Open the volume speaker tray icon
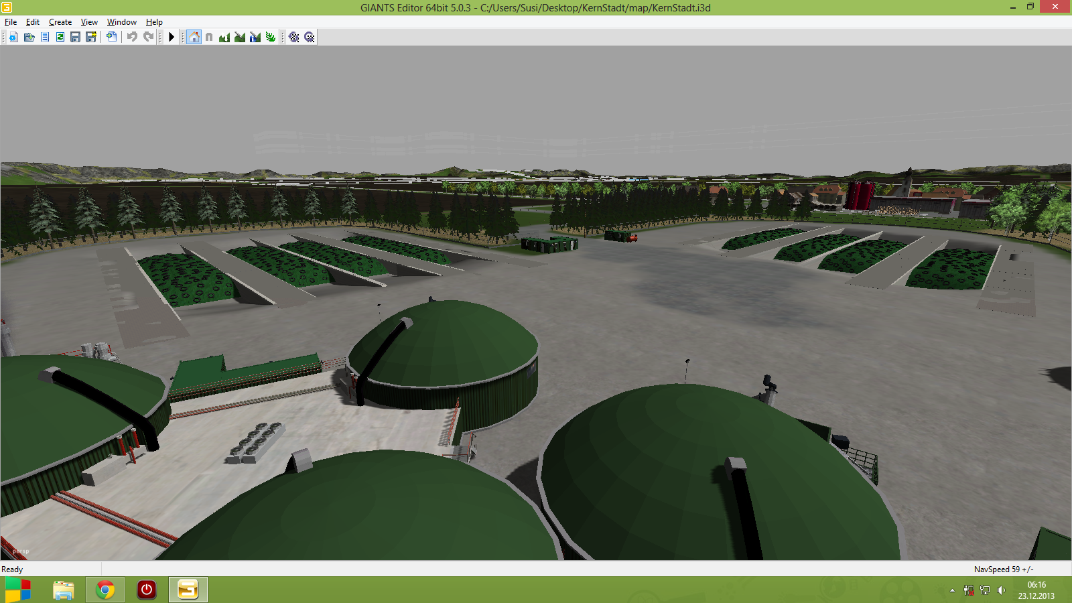Screen dimensions: 1072x603 click(x=1001, y=590)
